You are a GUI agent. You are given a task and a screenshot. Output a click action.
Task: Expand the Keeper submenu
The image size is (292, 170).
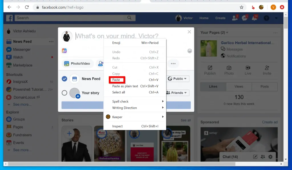tap(135, 117)
